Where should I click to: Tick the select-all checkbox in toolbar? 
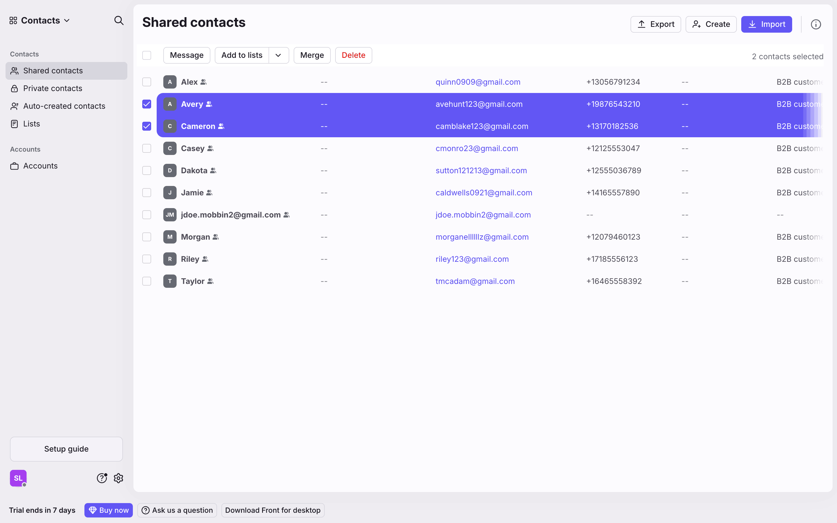(147, 55)
